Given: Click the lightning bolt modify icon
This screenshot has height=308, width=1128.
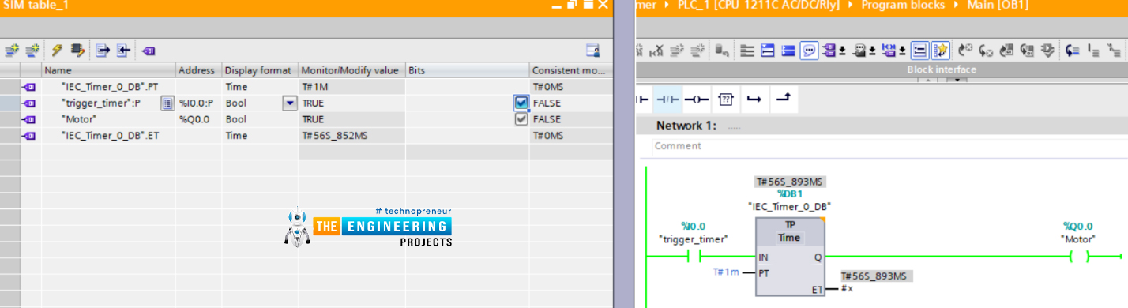Looking at the screenshot, I should [x=57, y=51].
